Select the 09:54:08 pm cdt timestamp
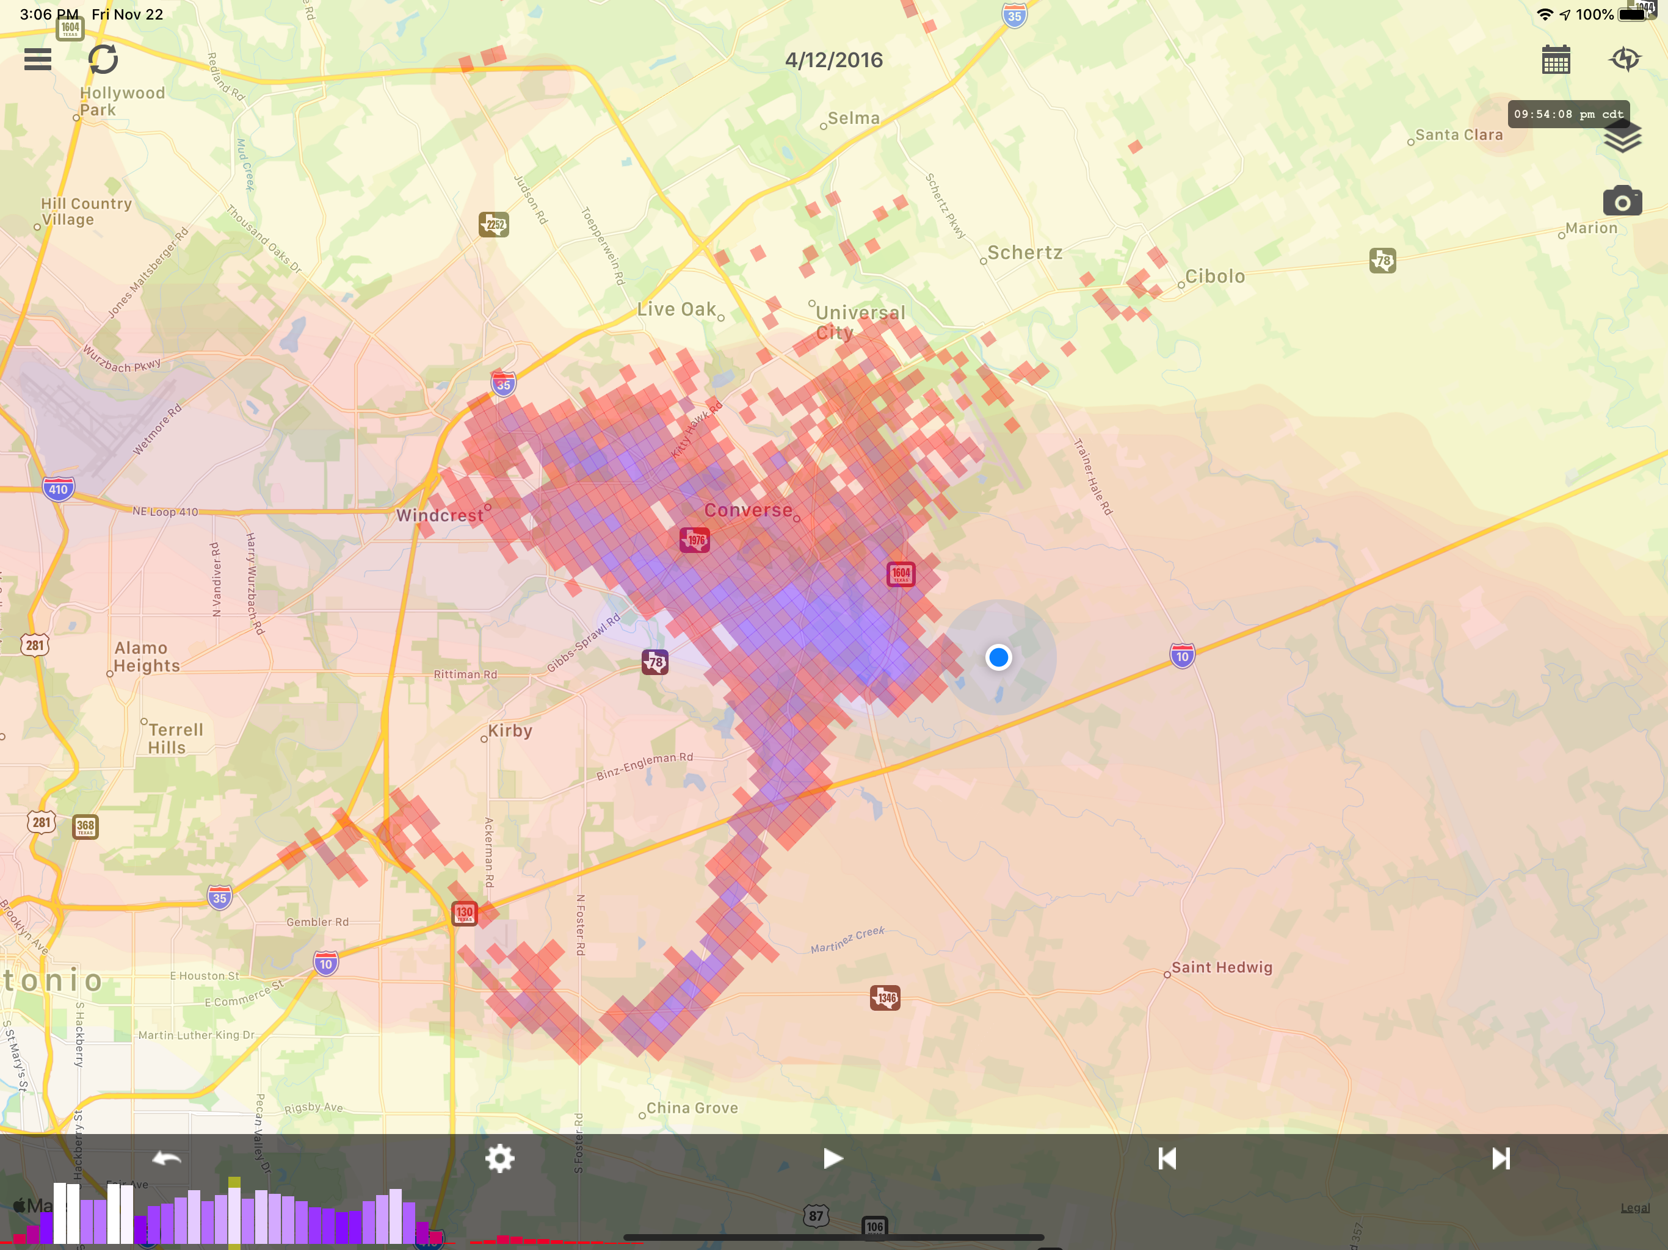1668x1250 pixels. click(x=1568, y=115)
